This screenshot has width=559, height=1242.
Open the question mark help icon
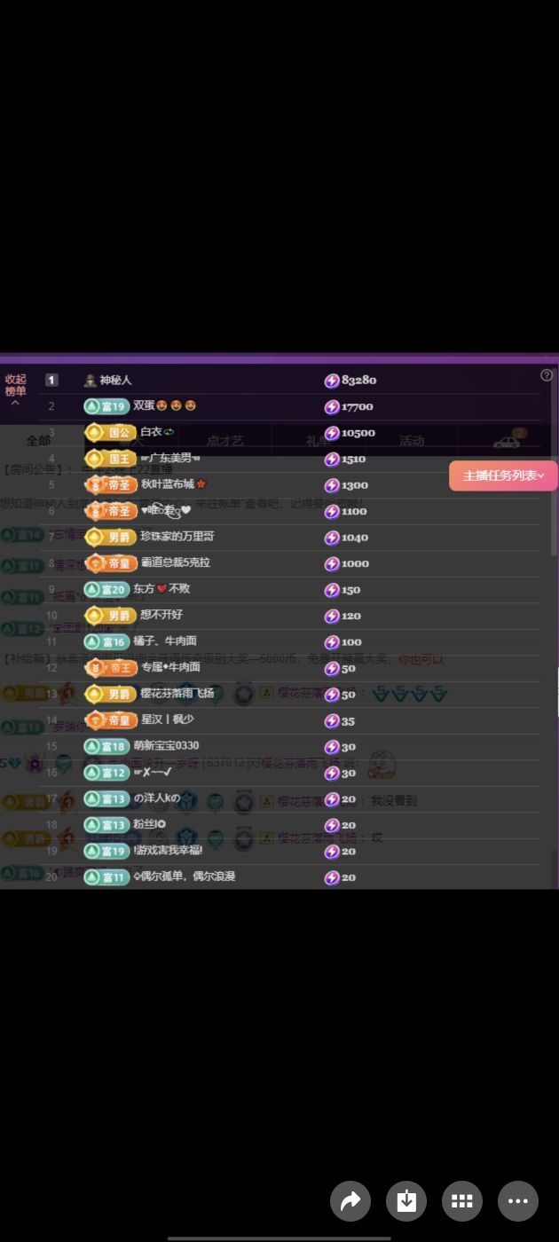coord(547,375)
